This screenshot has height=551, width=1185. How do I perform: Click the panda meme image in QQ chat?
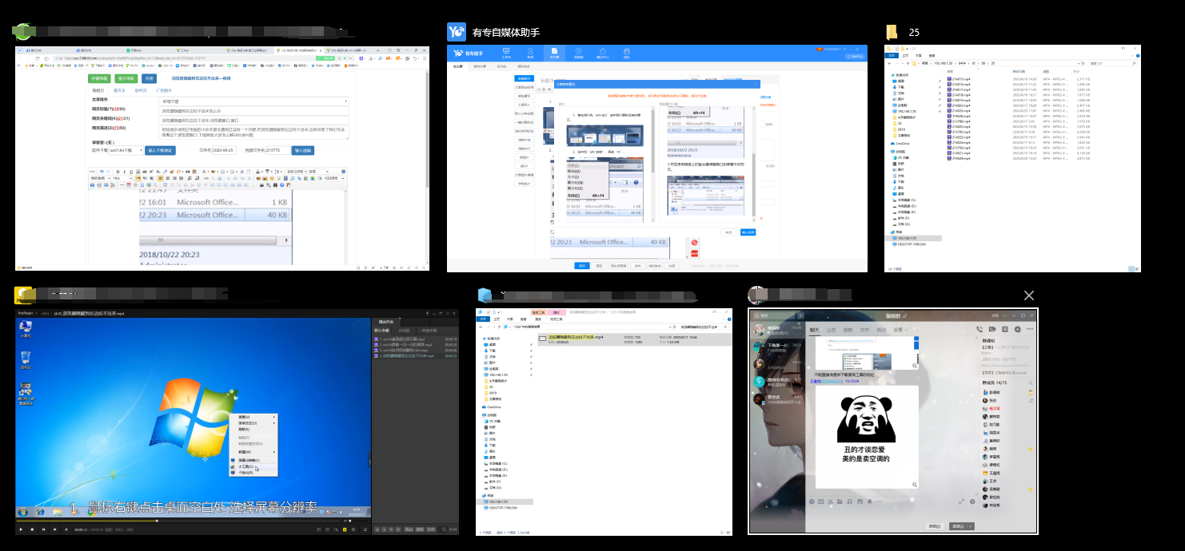click(x=867, y=437)
